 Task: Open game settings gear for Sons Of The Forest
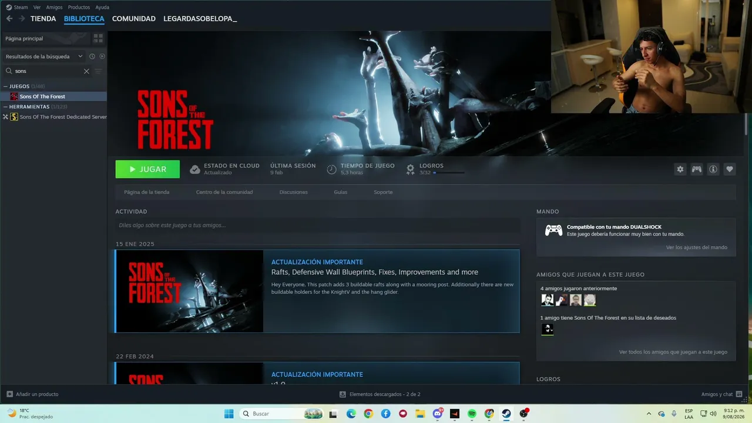(680, 169)
